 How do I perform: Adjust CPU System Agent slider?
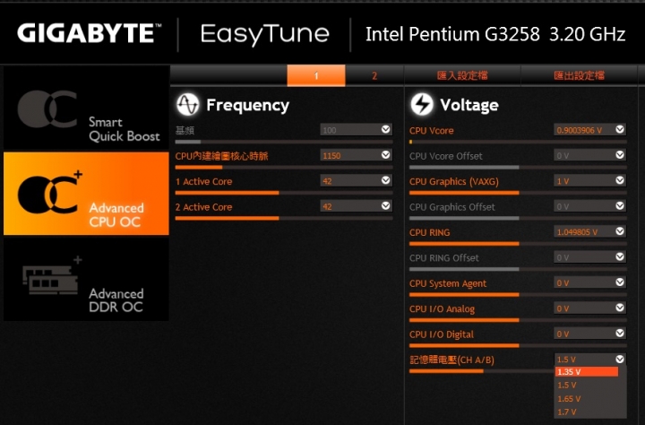(x=518, y=294)
